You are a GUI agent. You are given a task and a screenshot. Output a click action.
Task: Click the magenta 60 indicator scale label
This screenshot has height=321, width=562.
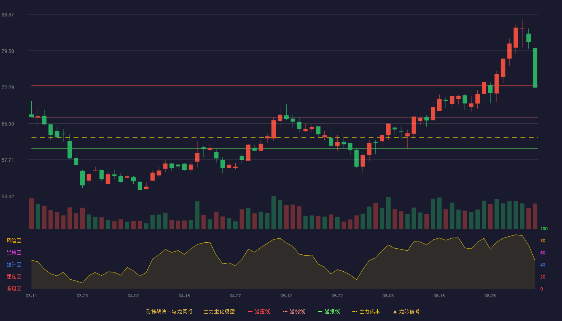(542, 253)
